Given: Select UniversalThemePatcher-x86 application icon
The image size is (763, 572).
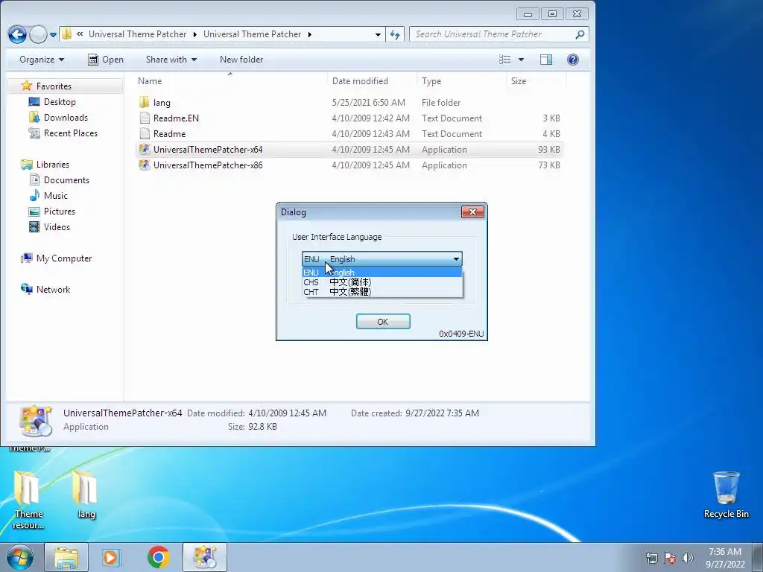Looking at the screenshot, I should pos(144,165).
